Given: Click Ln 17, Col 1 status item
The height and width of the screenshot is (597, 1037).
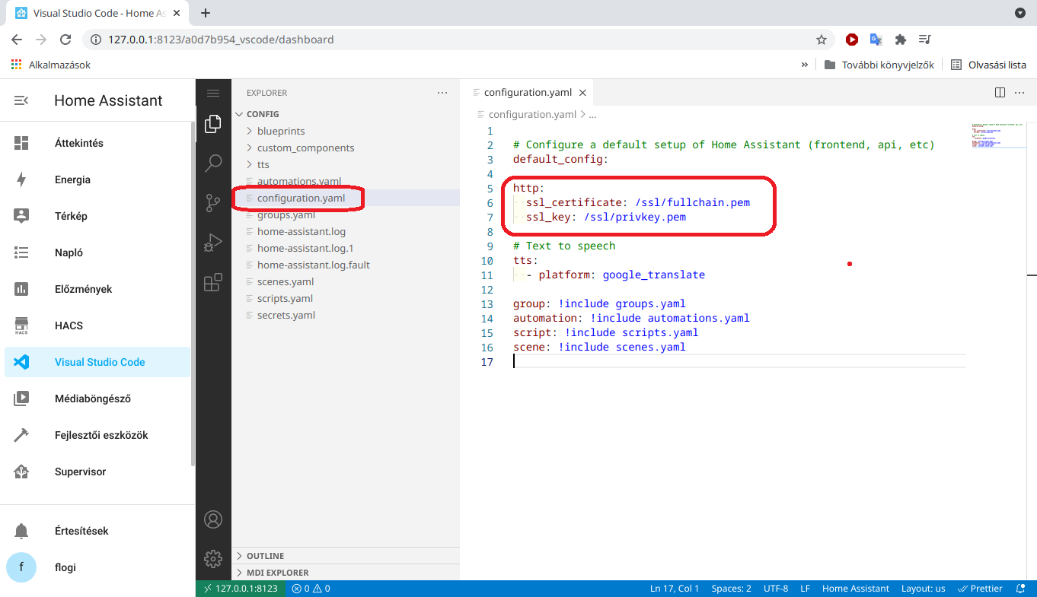Looking at the screenshot, I should point(675,589).
